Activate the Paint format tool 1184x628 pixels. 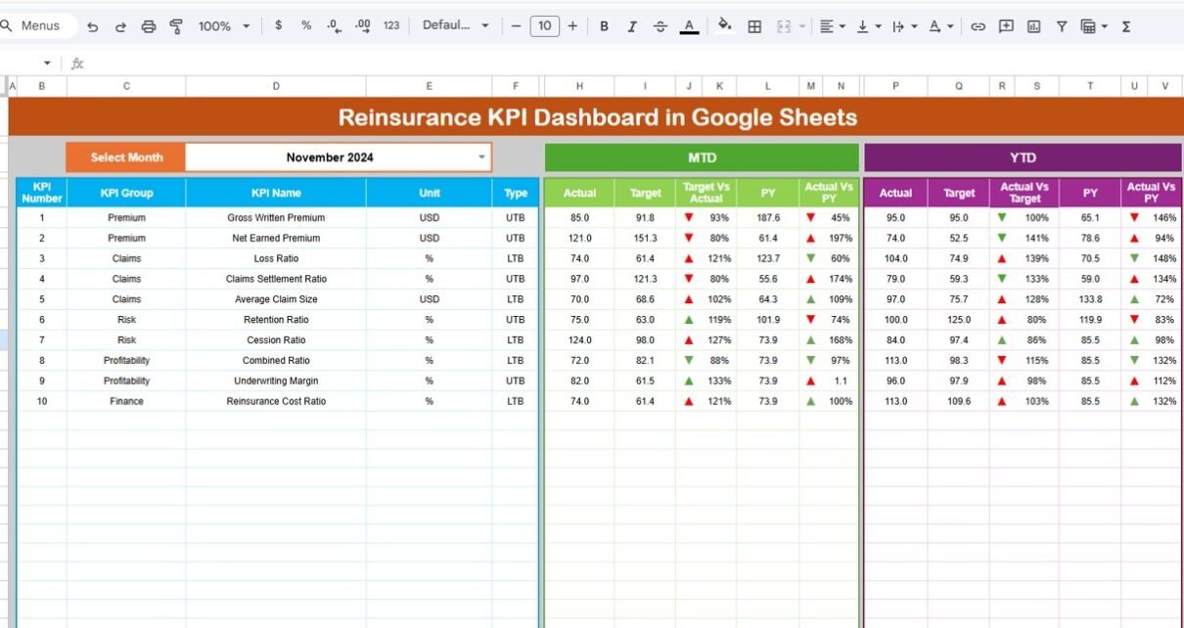coord(176,26)
